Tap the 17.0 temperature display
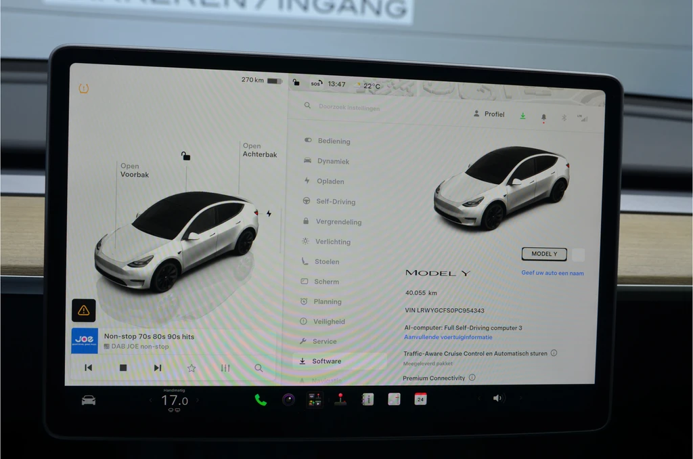This screenshot has width=693, height=459. (174, 401)
